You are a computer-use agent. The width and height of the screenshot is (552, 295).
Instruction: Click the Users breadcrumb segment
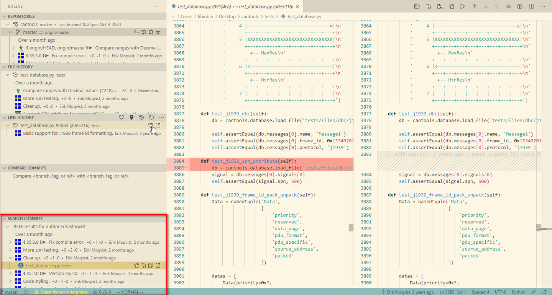(x=187, y=16)
